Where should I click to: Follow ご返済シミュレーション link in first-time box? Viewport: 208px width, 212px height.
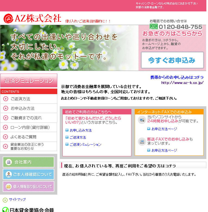(86, 145)
